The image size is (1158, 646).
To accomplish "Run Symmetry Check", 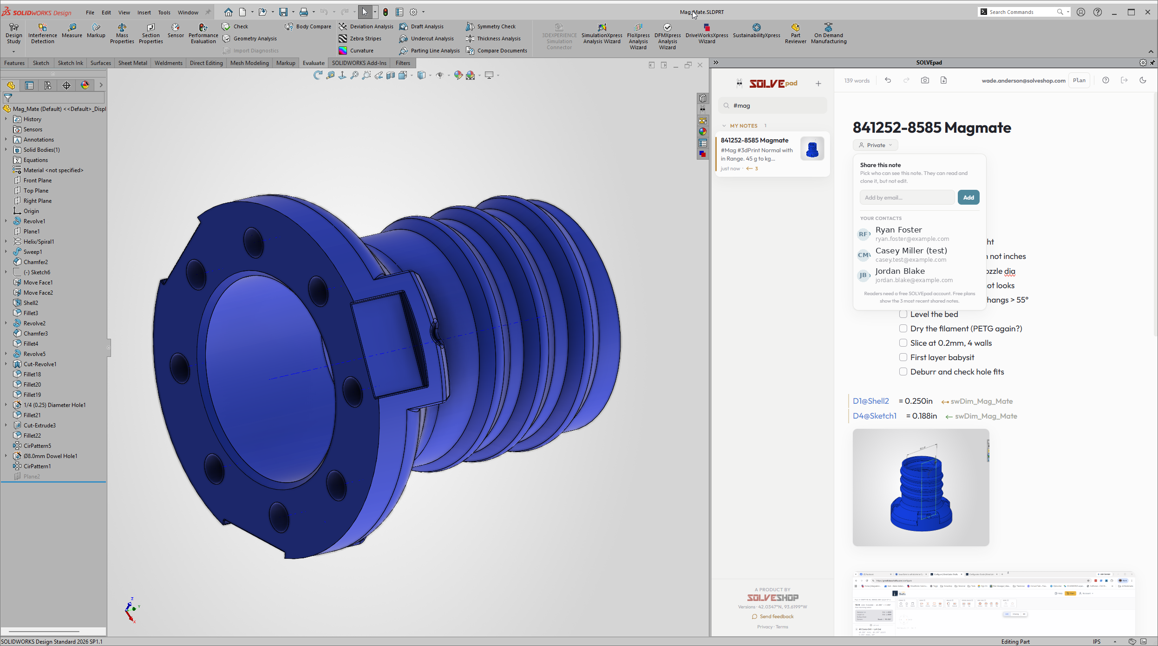I will click(491, 26).
